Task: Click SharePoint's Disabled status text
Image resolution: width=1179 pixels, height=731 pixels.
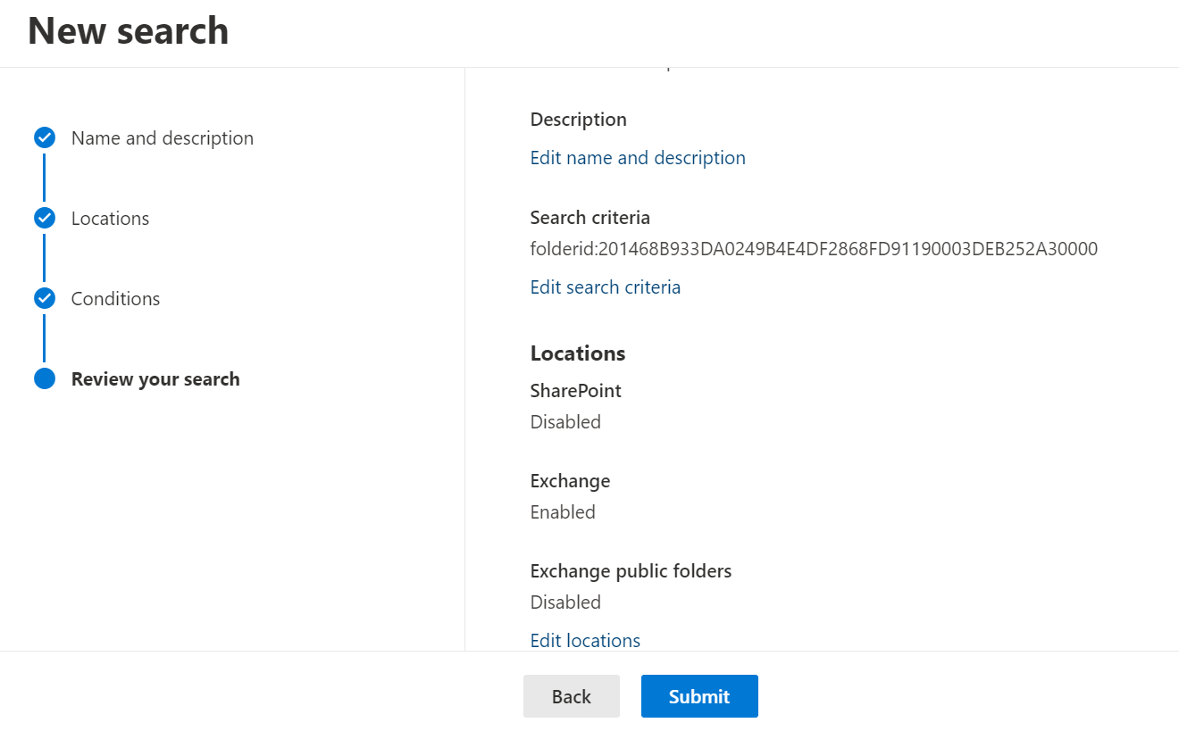Action: pyautogui.click(x=564, y=422)
